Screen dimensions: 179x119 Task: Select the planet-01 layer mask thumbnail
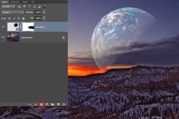click(29, 27)
